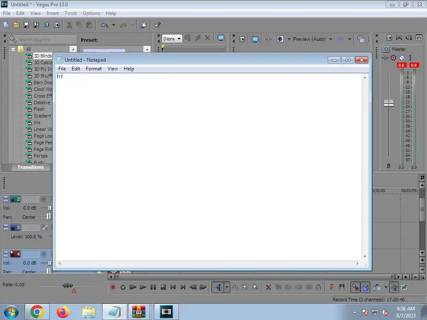Toggle Dim Output icon in mixer
The image size is (427, 320).
coord(409,38)
